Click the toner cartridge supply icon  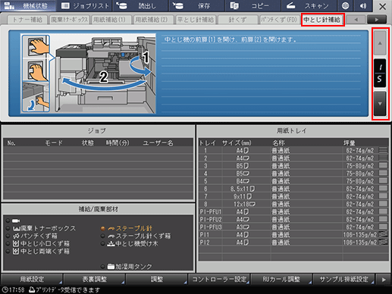point(16,220)
